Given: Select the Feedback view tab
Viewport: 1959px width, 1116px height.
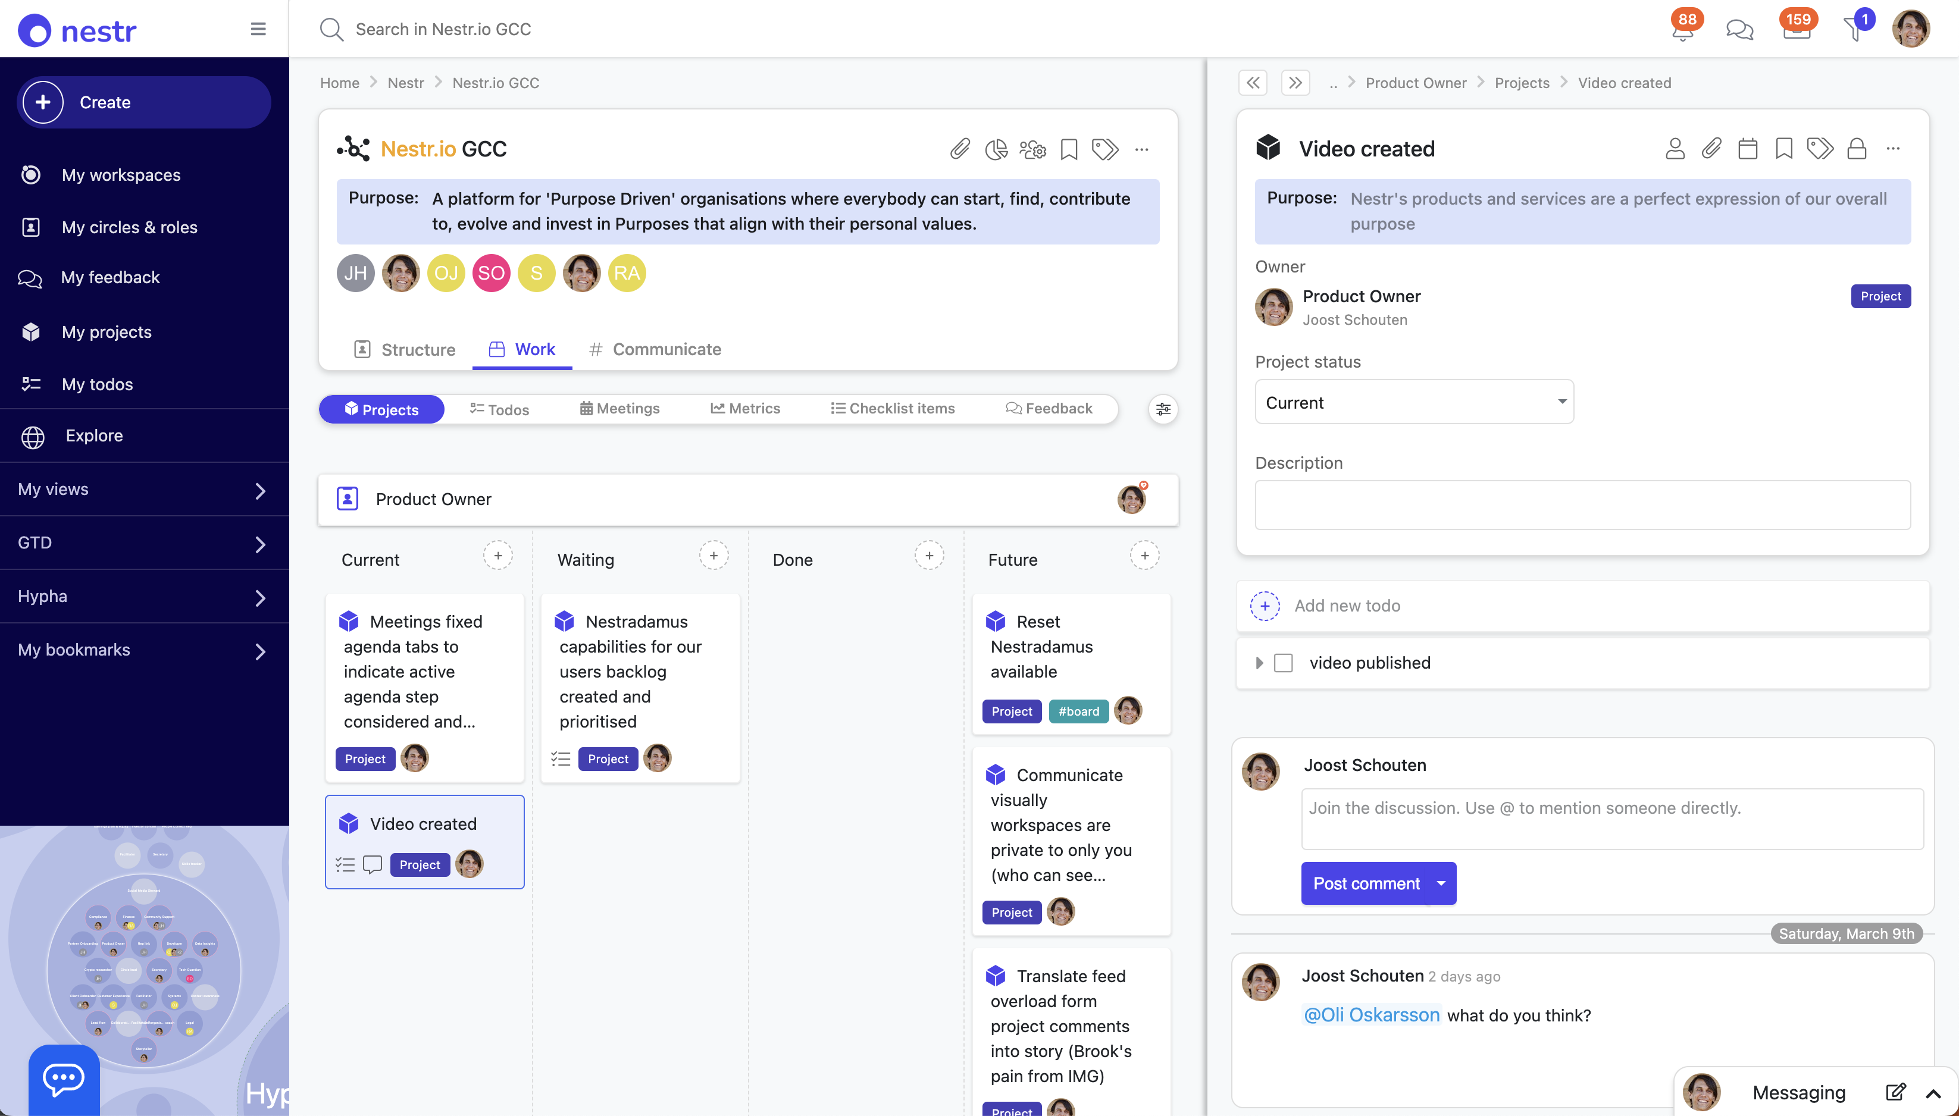Looking at the screenshot, I should pos(1049,409).
